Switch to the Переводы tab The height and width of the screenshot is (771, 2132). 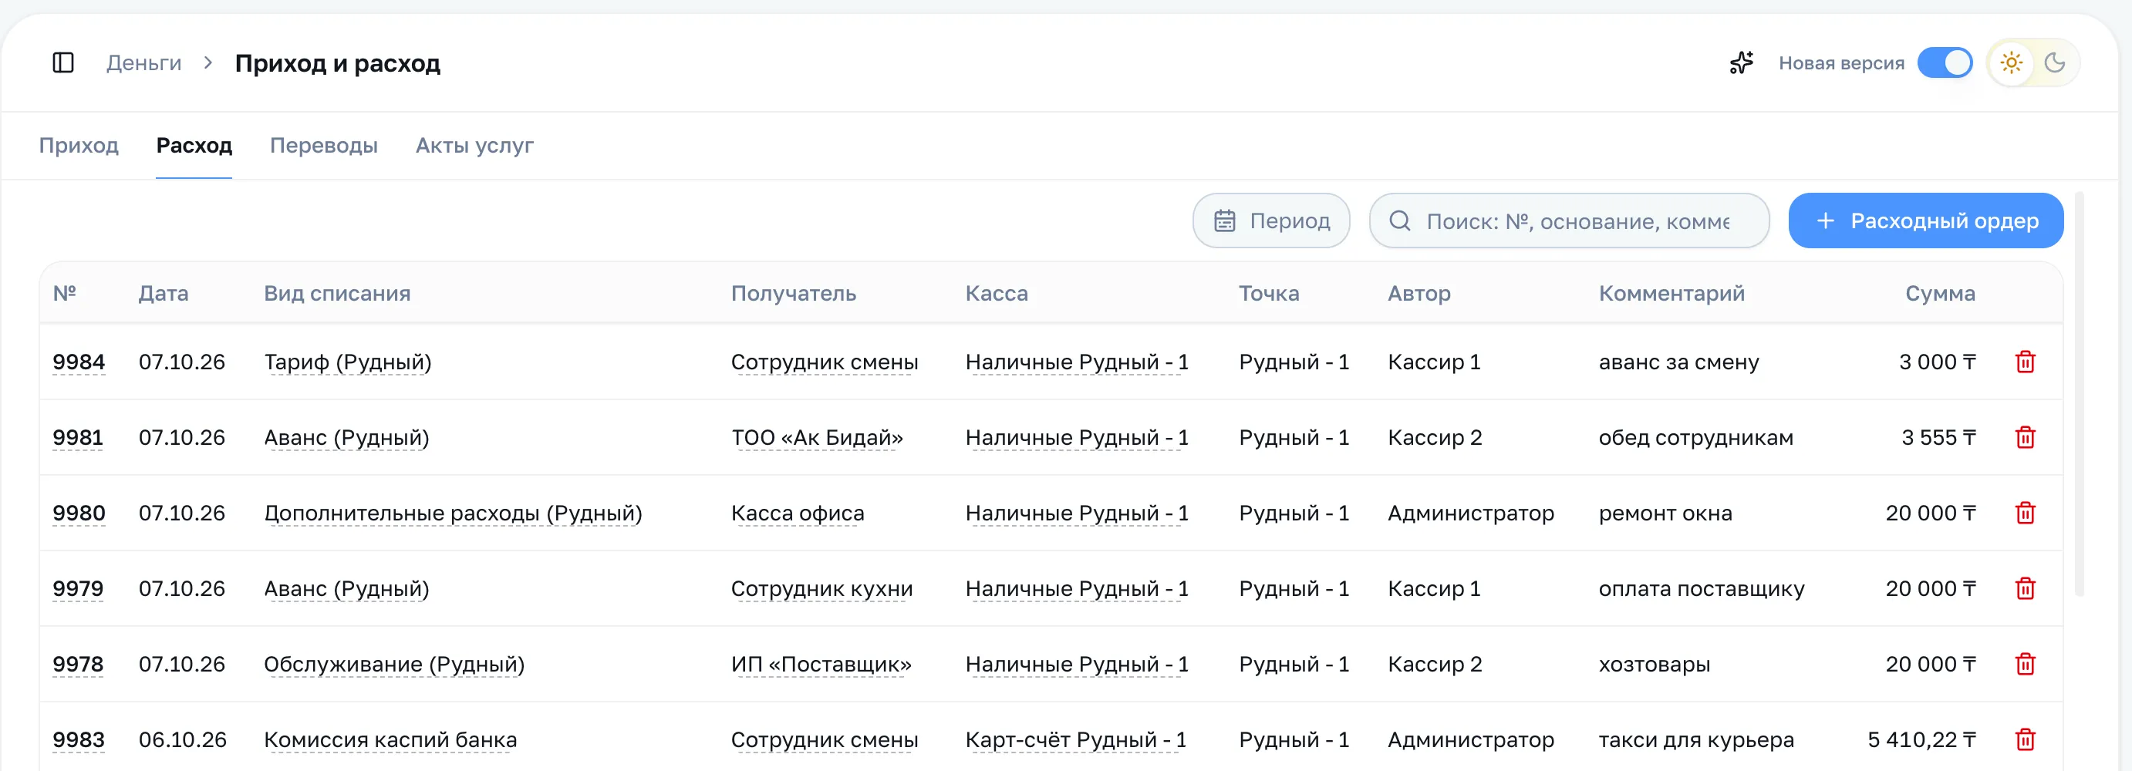point(324,146)
